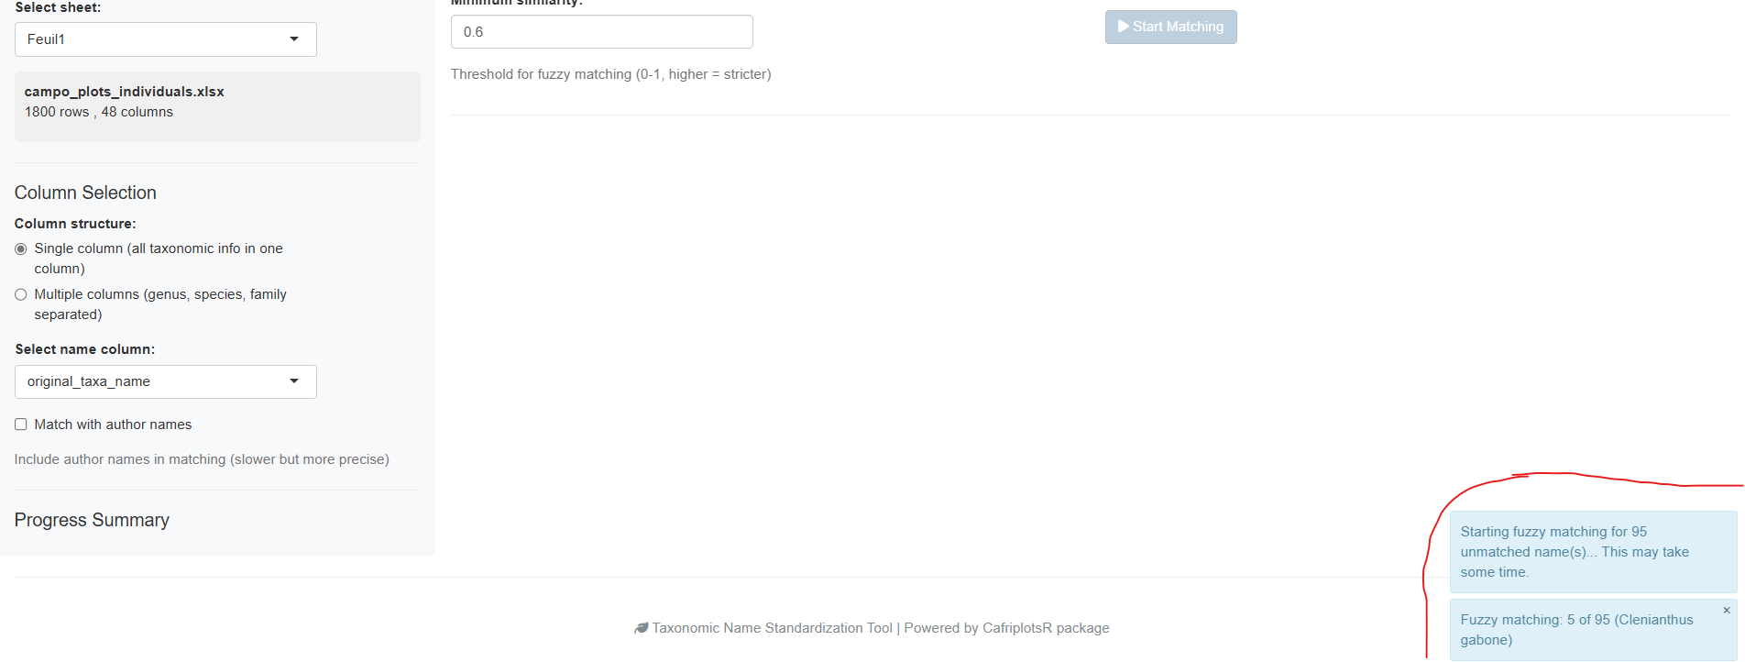This screenshot has height=662, width=1745.
Task: Click the 'Include author names in matching' hint
Action: point(202,459)
